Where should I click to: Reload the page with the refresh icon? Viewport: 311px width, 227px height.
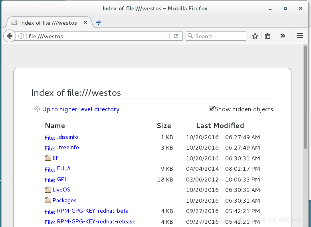pyautogui.click(x=176, y=36)
